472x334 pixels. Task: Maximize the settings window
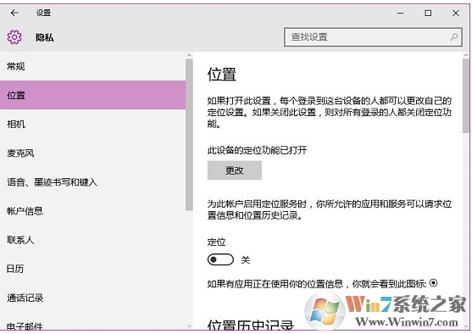[428, 13]
